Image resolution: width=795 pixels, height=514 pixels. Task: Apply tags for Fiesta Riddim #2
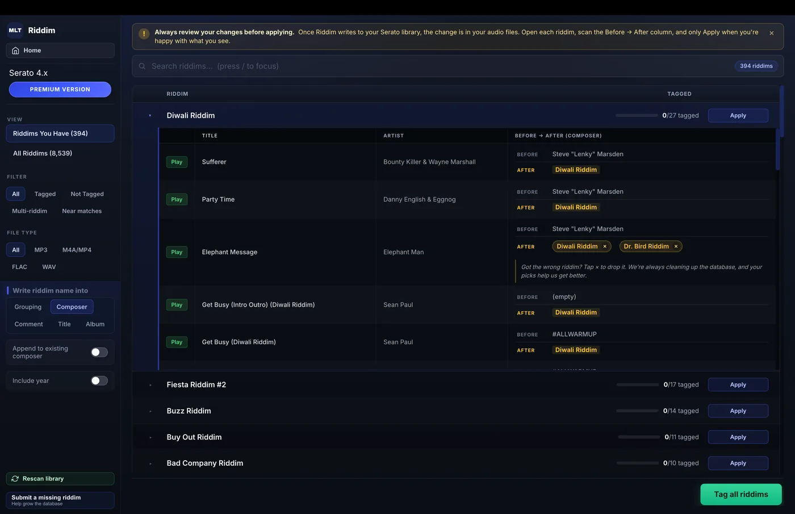738,385
